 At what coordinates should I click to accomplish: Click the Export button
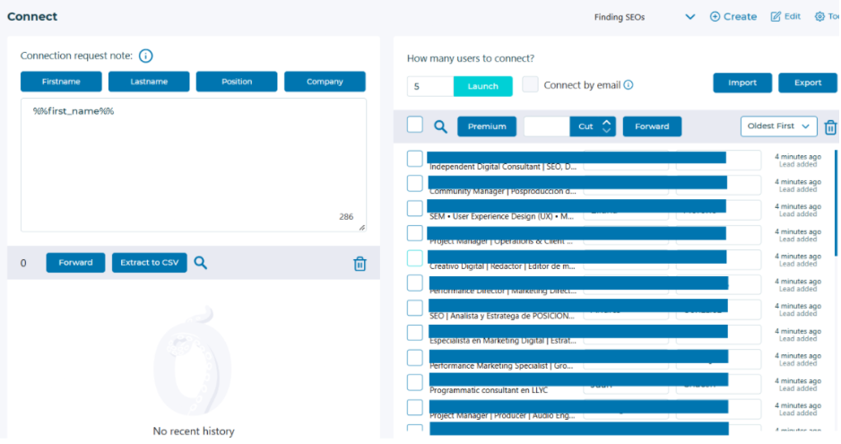(808, 83)
